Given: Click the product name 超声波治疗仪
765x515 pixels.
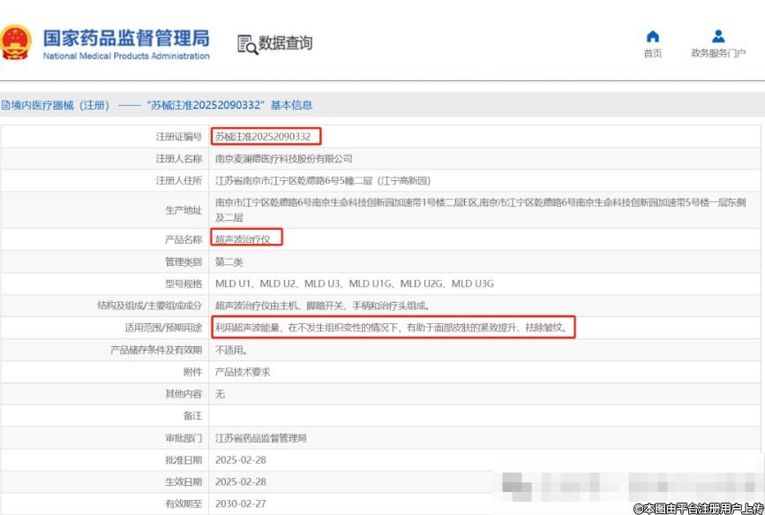Looking at the screenshot, I should click(246, 239).
